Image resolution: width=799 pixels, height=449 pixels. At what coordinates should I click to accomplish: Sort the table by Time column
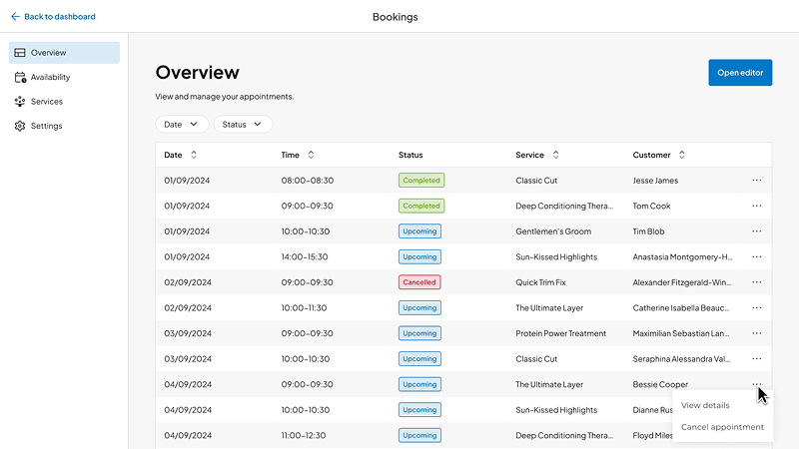(x=311, y=155)
